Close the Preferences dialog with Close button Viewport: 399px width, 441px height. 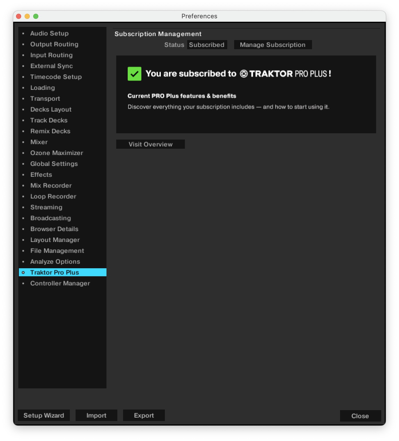(360, 416)
